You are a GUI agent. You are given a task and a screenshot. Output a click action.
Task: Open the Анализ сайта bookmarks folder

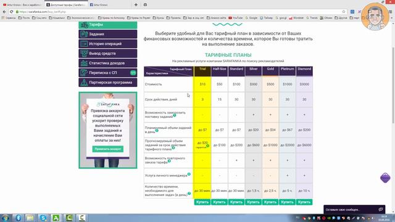pos(217,18)
